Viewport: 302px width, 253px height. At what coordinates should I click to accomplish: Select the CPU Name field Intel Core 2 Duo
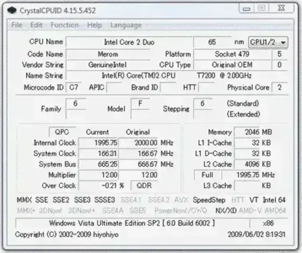tap(129, 42)
